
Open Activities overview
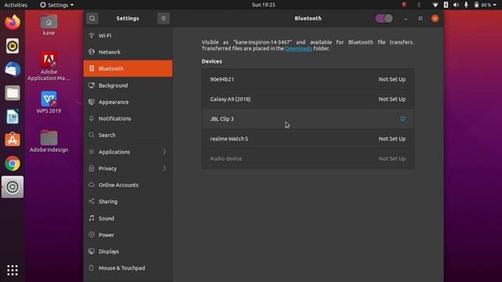click(16, 5)
